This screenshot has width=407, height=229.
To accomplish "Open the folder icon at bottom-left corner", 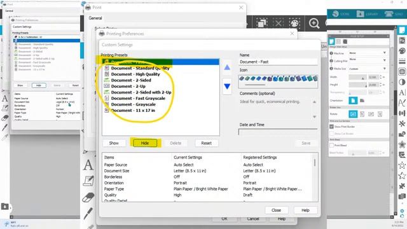I will coord(4,206).
